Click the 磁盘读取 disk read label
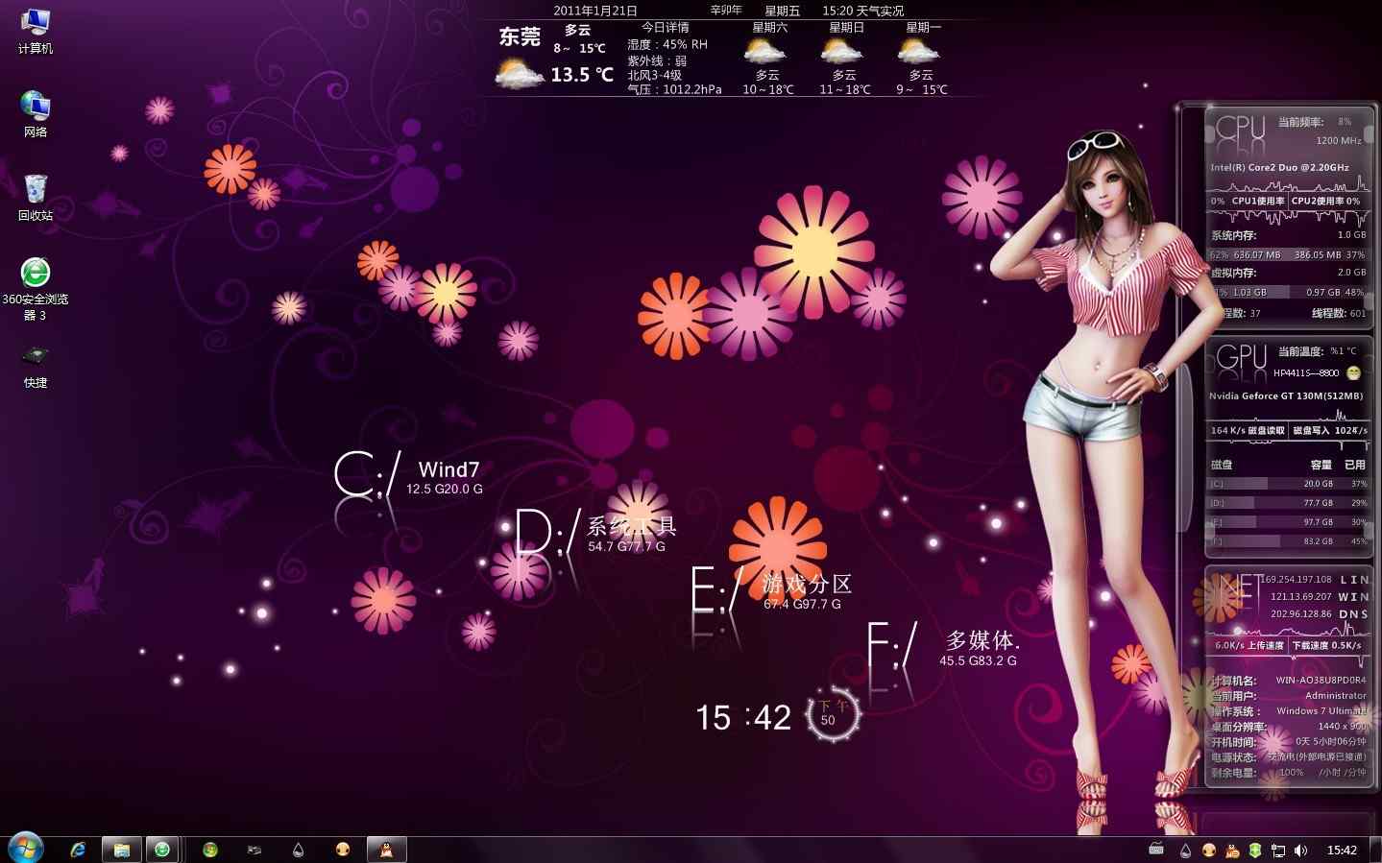Image resolution: width=1382 pixels, height=863 pixels. click(1266, 430)
